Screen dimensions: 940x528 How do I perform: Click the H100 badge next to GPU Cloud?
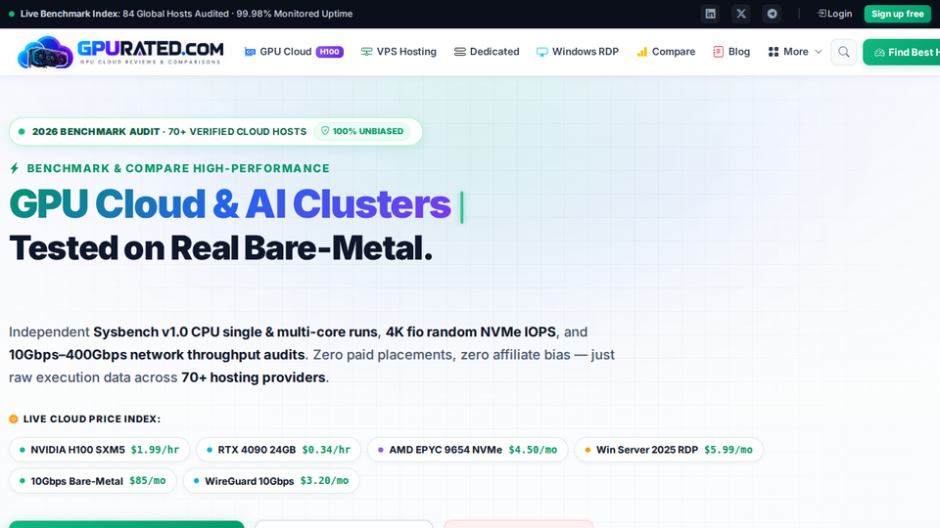pos(330,52)
